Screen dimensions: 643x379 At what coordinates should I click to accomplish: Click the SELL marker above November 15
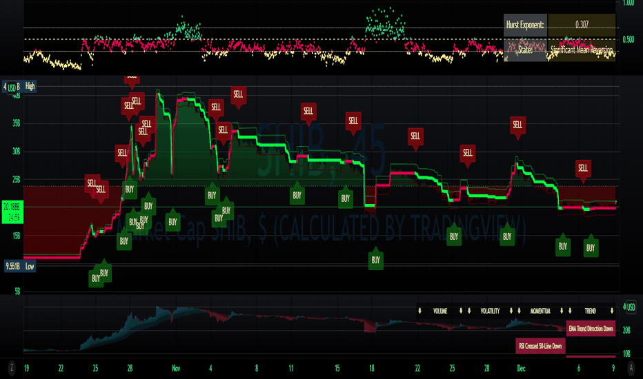click(353, 122)
